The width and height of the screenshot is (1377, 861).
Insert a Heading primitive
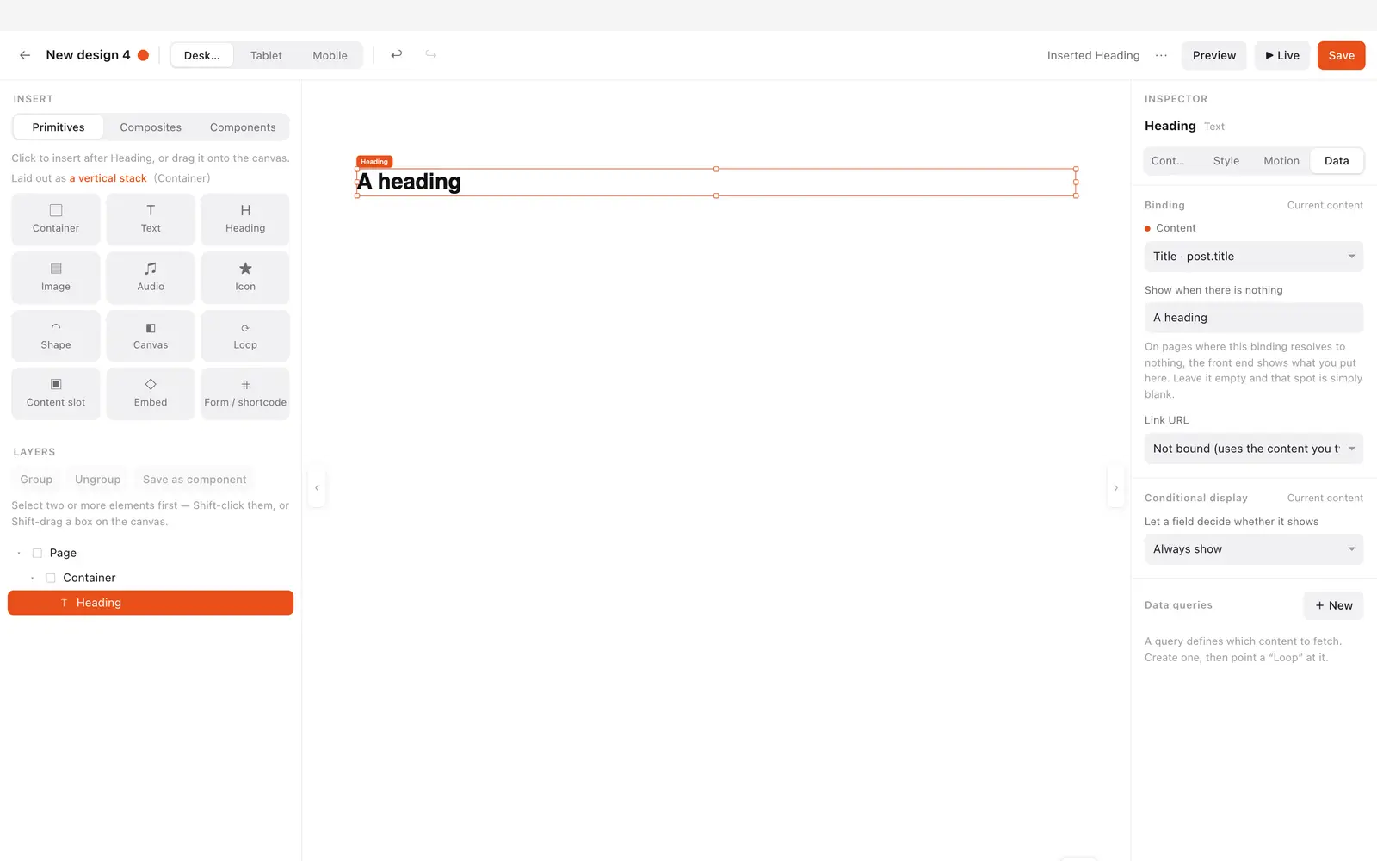tap(245, 220)
